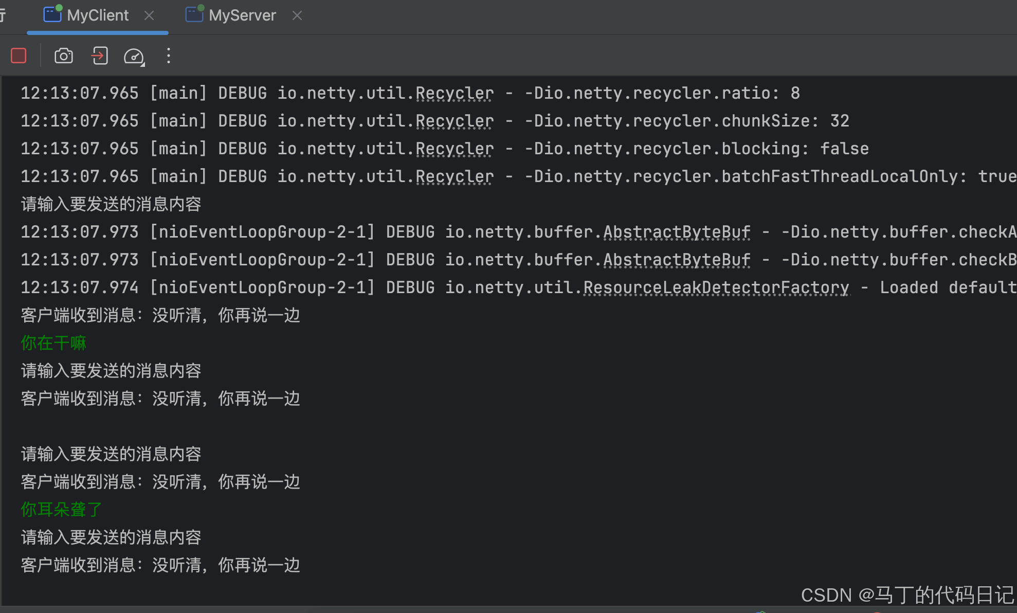
Task: Open the more options vertical dots
Action: coord(169,56)
